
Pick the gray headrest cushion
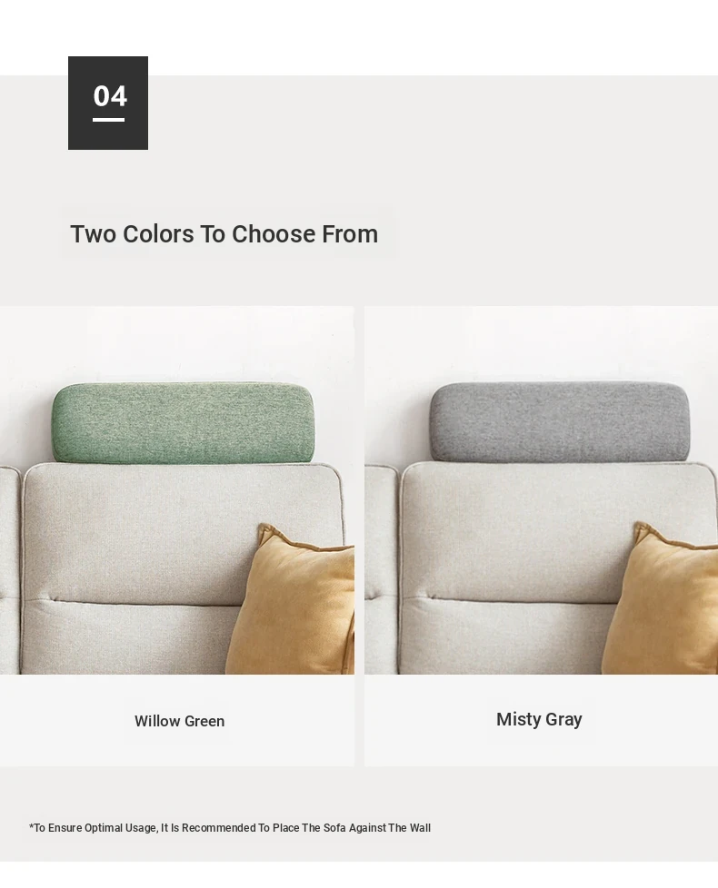[559, 421]
